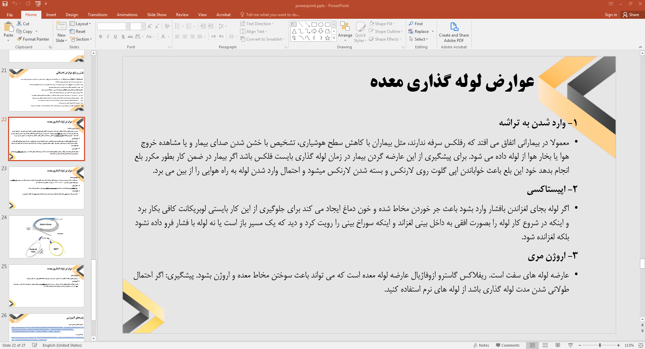645x349 pixels.
Task: Increase font size
Action: pyautogui.click(x=150, y=26)
